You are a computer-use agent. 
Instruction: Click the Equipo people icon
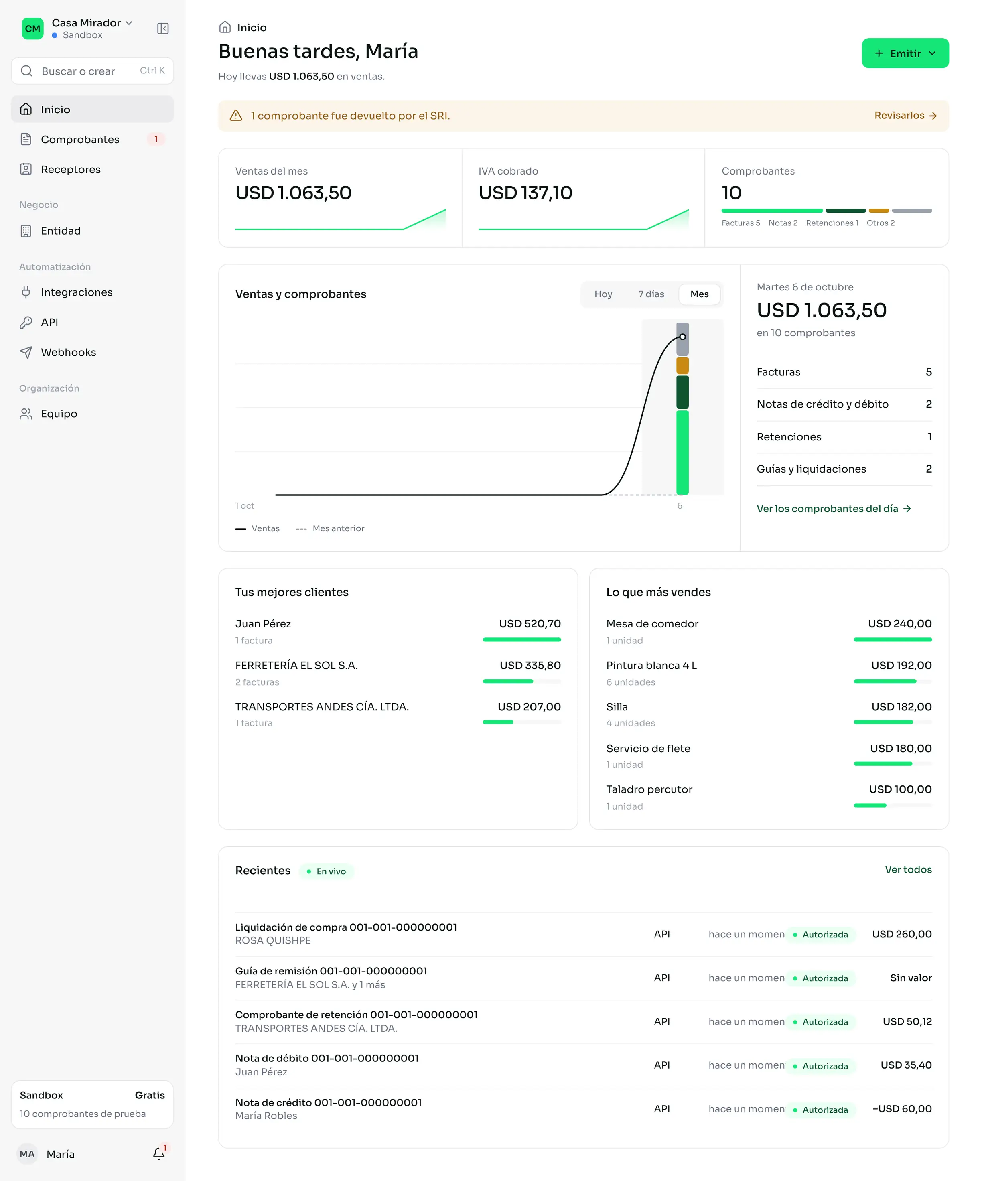26,413
